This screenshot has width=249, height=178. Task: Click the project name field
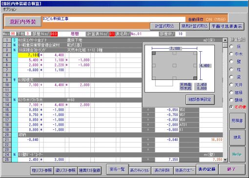(x=114, y=19)
